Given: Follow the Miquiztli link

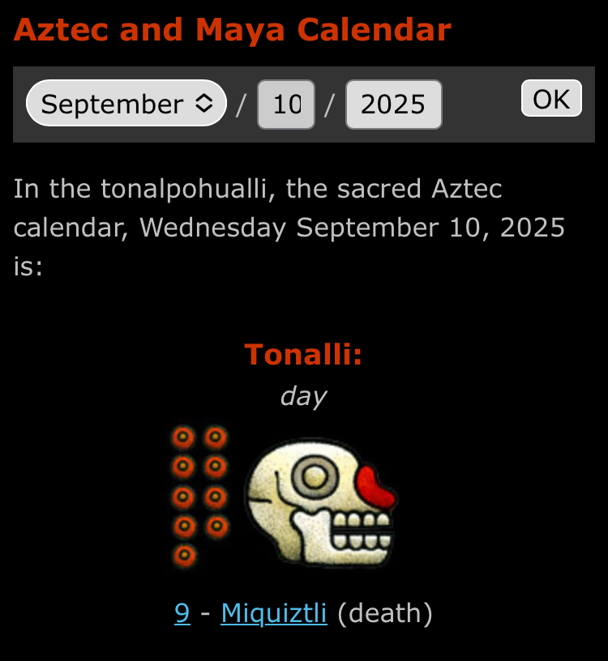Looking at the screenshot, I should pos(274,613).
